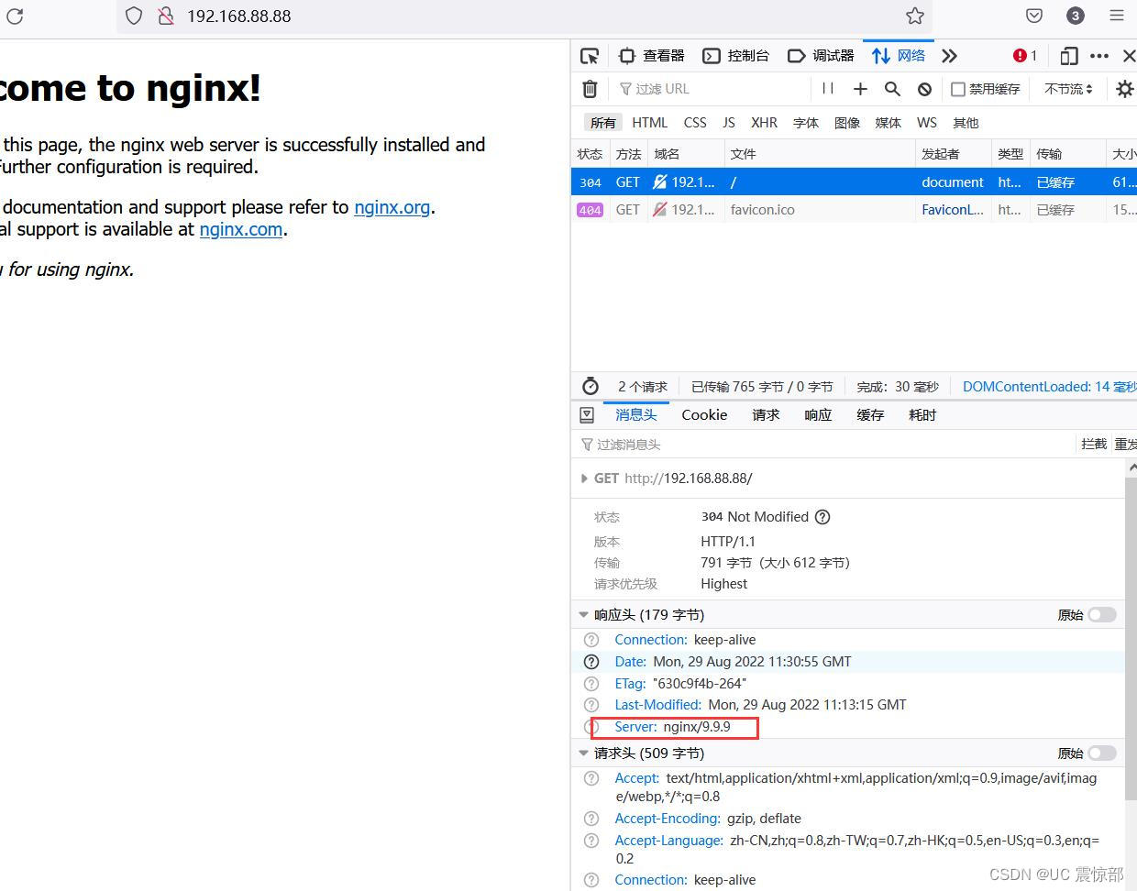Open help icon for Accept header
This screenshot has width=1137, height=891.
[x=591, y=778]
